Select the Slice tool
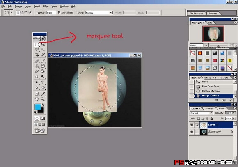Screen dimensions: 238x167 (43, 55)
